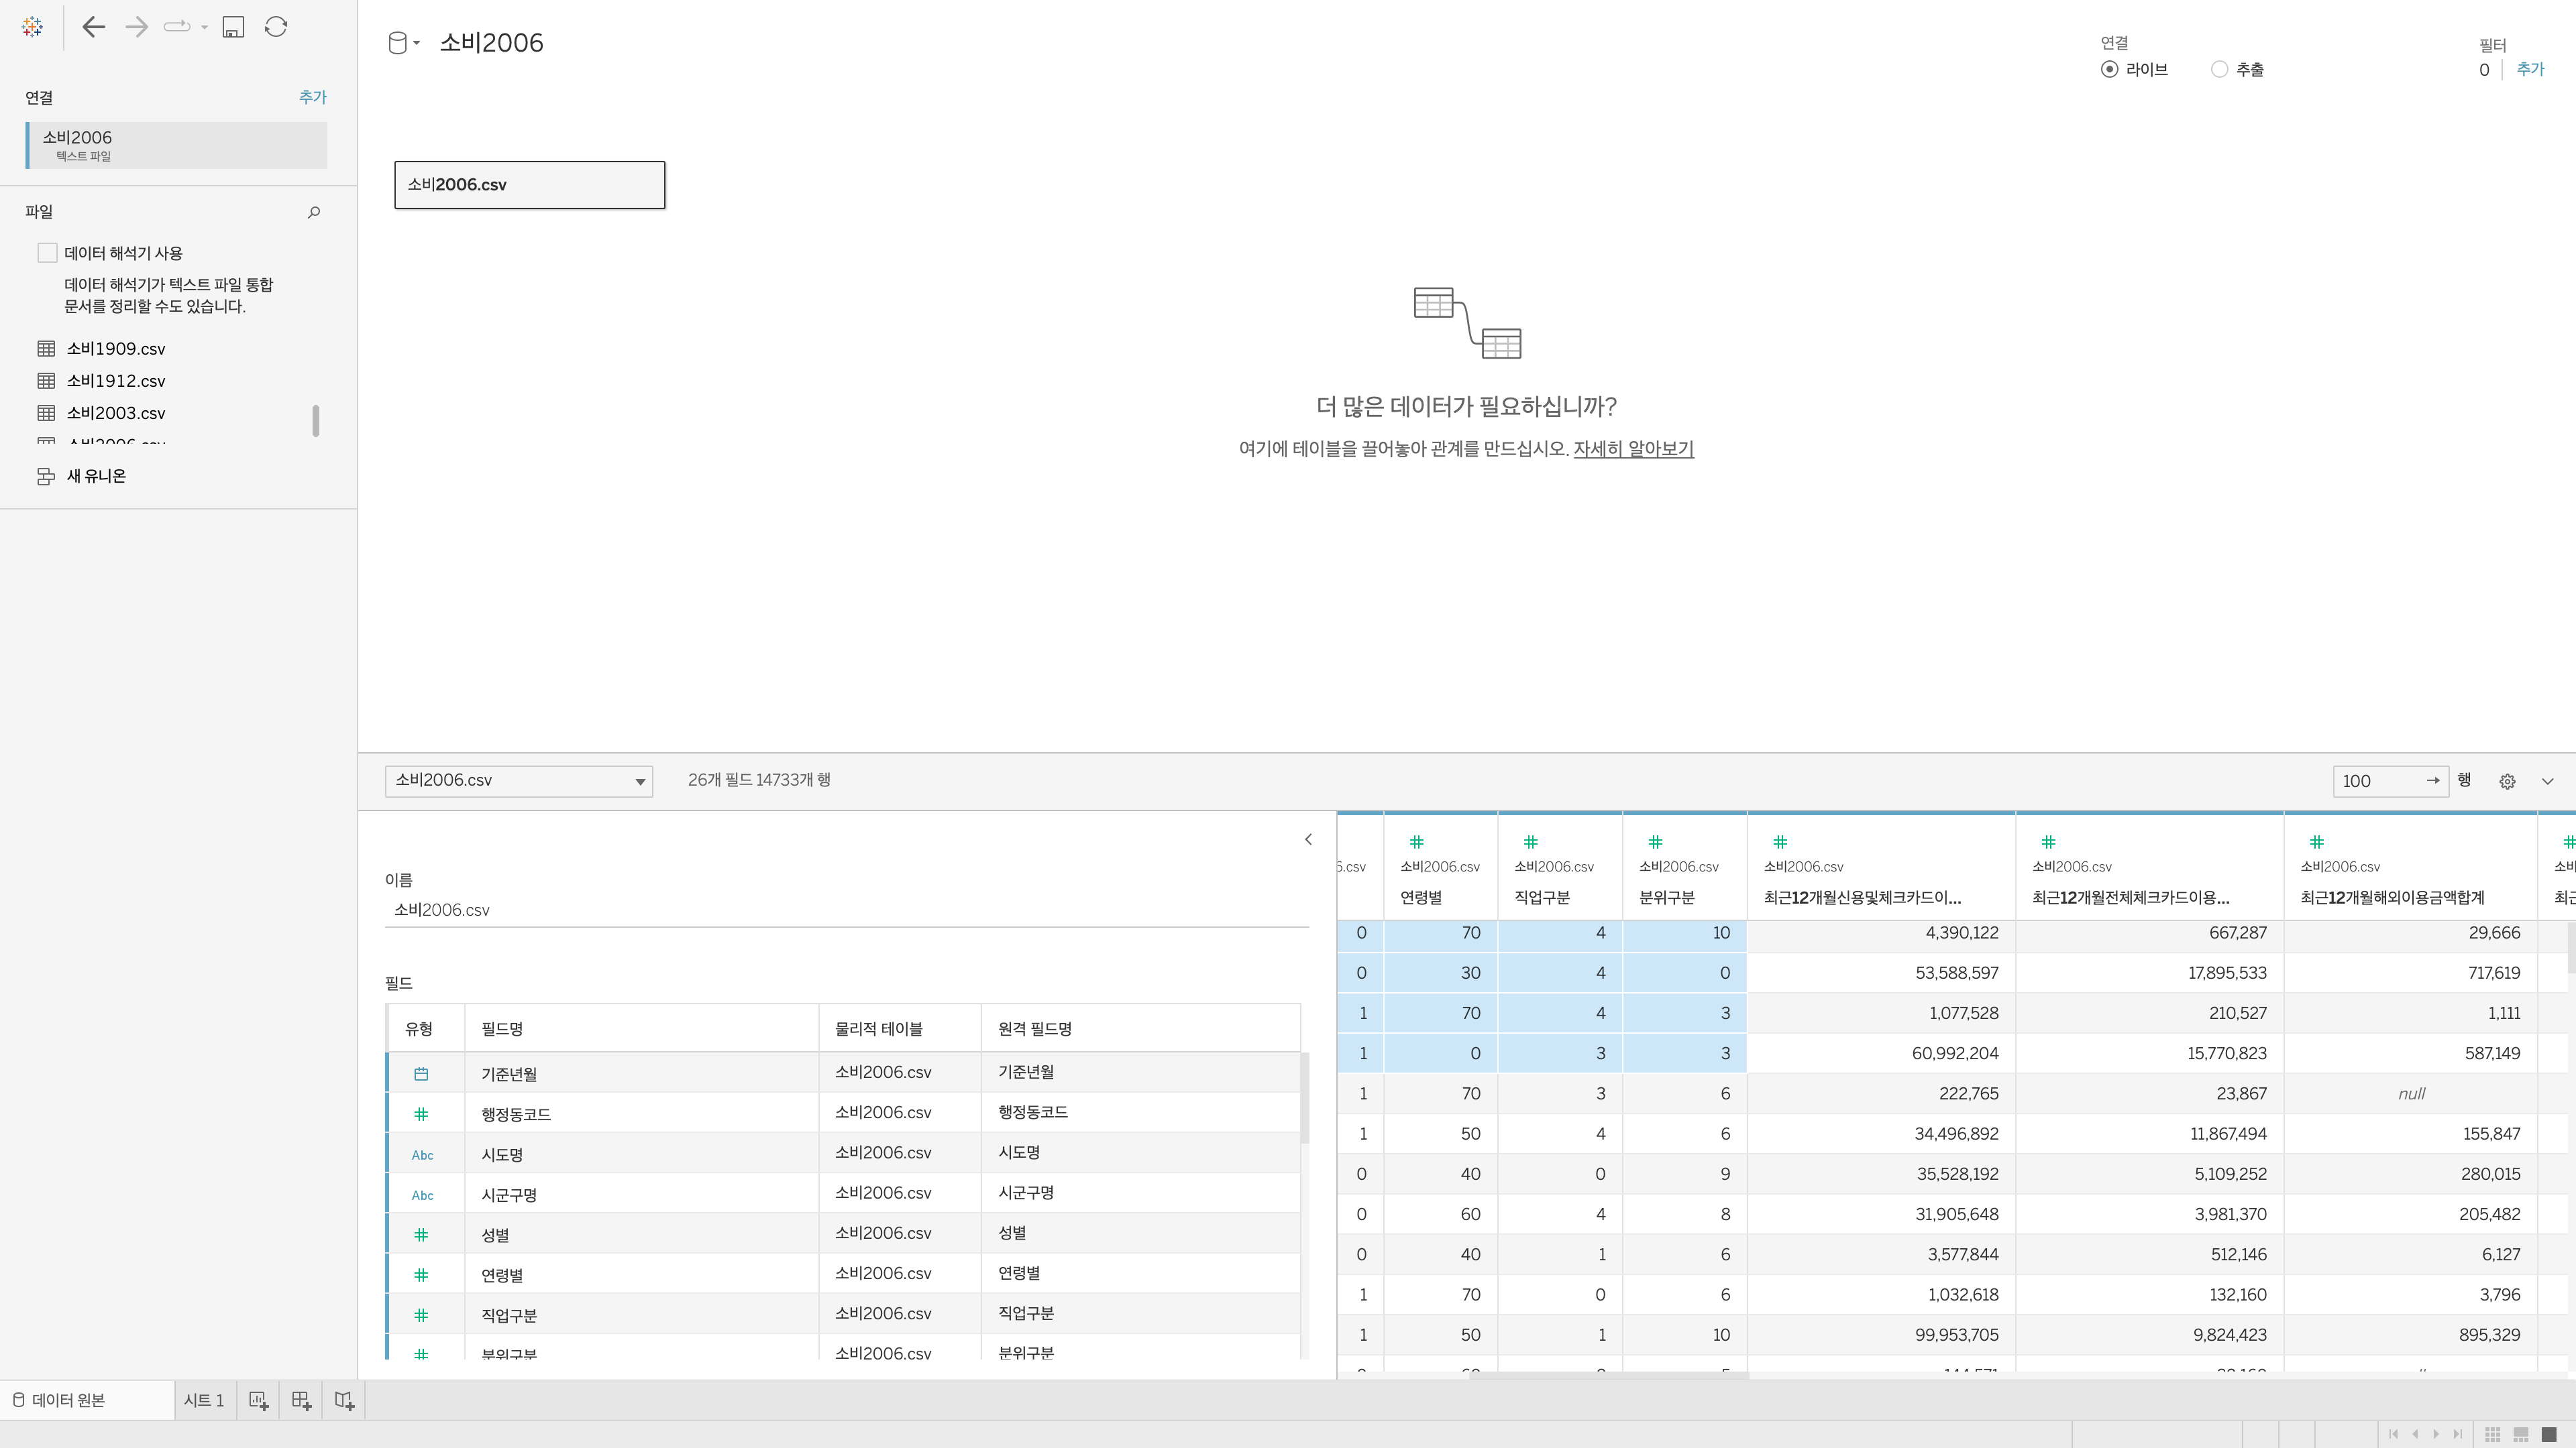Add a new dashboard icon
Image resolution: width=2576 pixels, height=1448 pixels.
click(301, 1400)
